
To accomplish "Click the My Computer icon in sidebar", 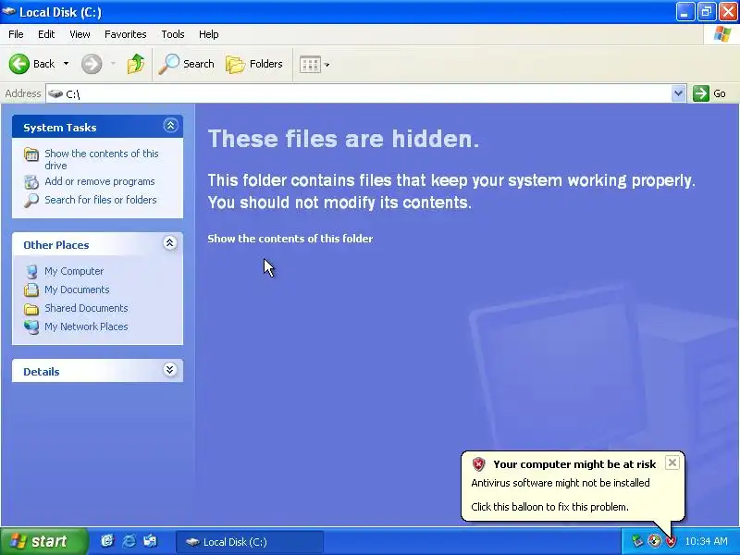I will click(31, 271).
